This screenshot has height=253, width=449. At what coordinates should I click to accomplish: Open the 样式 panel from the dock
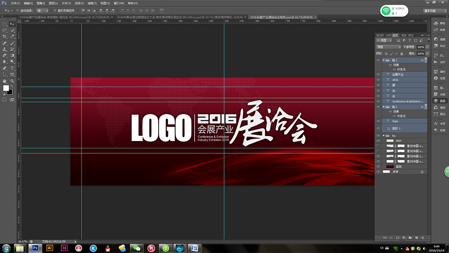pyautogui.click(x=439, y=46)
